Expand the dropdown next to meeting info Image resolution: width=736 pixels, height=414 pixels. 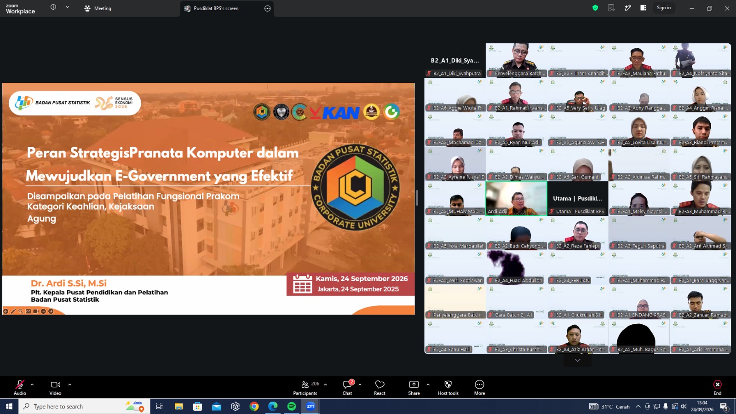click(67, 7)
